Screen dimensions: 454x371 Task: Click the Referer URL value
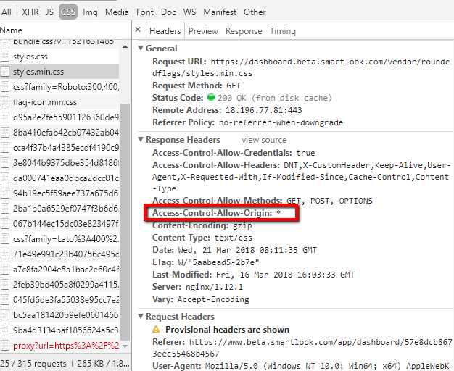coord(302,348)
